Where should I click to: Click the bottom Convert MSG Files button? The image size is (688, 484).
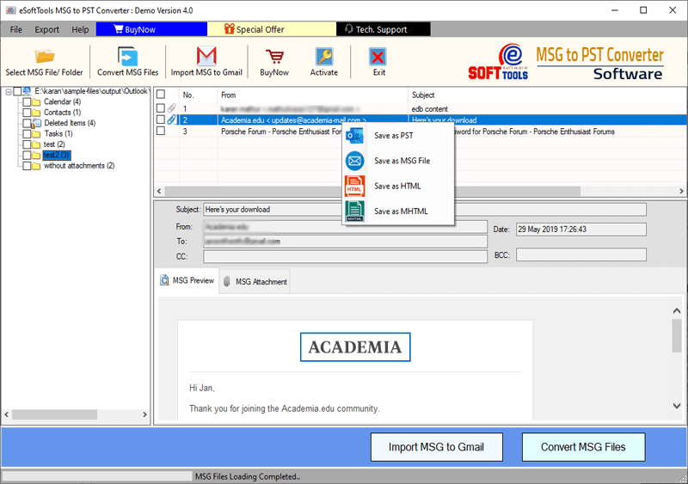coord(583,447)
